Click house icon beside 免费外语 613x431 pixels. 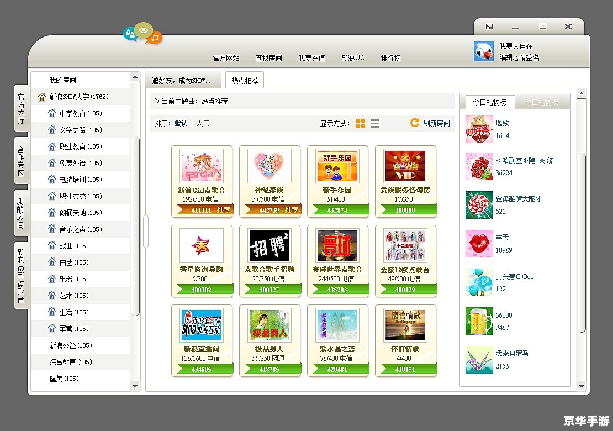[51, 162]
